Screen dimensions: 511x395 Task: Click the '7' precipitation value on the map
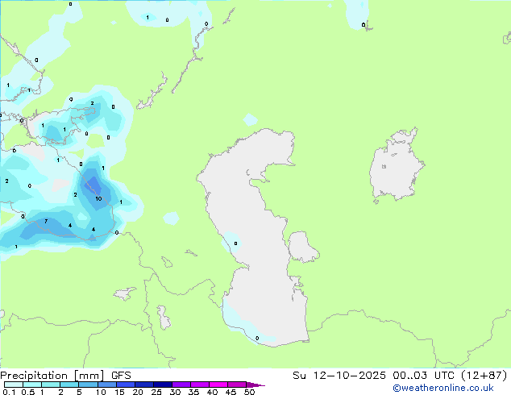(x=46, y=222)
